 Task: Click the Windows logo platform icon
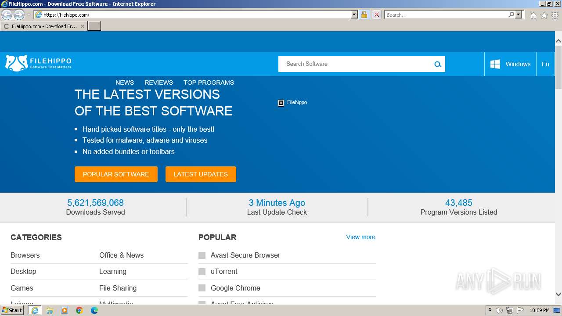495,64
